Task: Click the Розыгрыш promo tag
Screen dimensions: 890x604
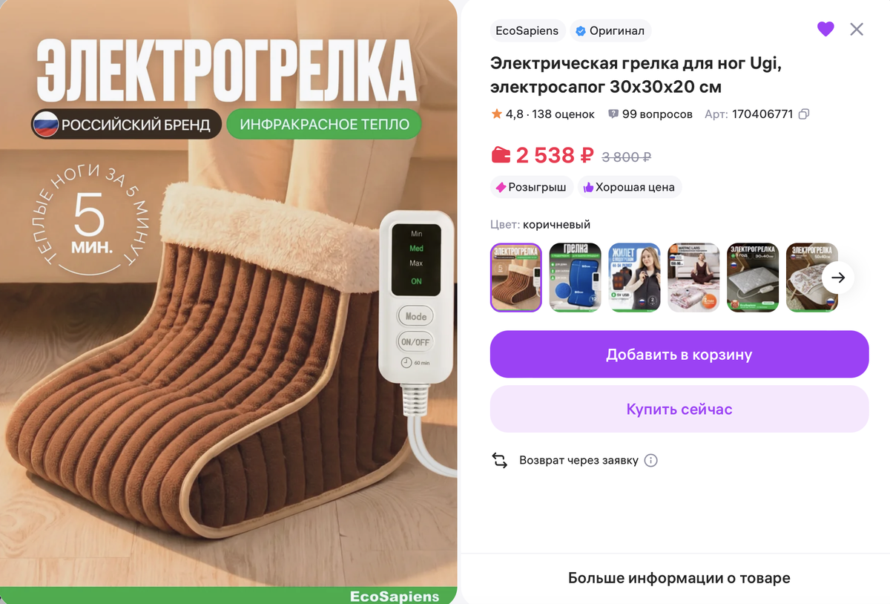Action: (531, 187)
